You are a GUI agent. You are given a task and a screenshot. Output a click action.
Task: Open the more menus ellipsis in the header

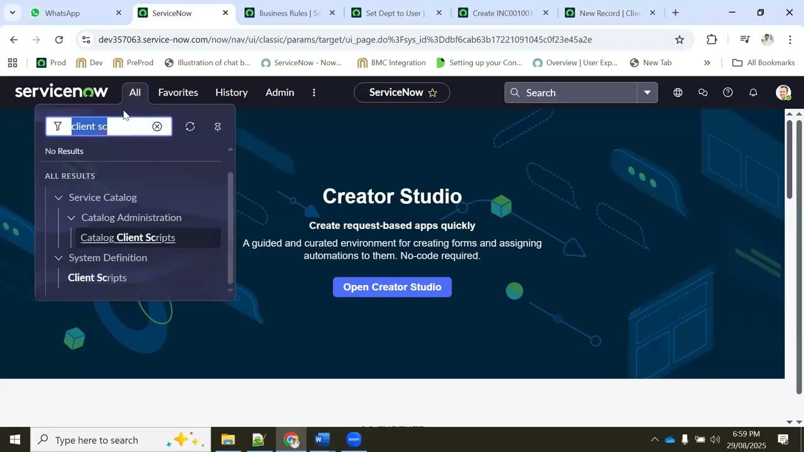(314, 92)
